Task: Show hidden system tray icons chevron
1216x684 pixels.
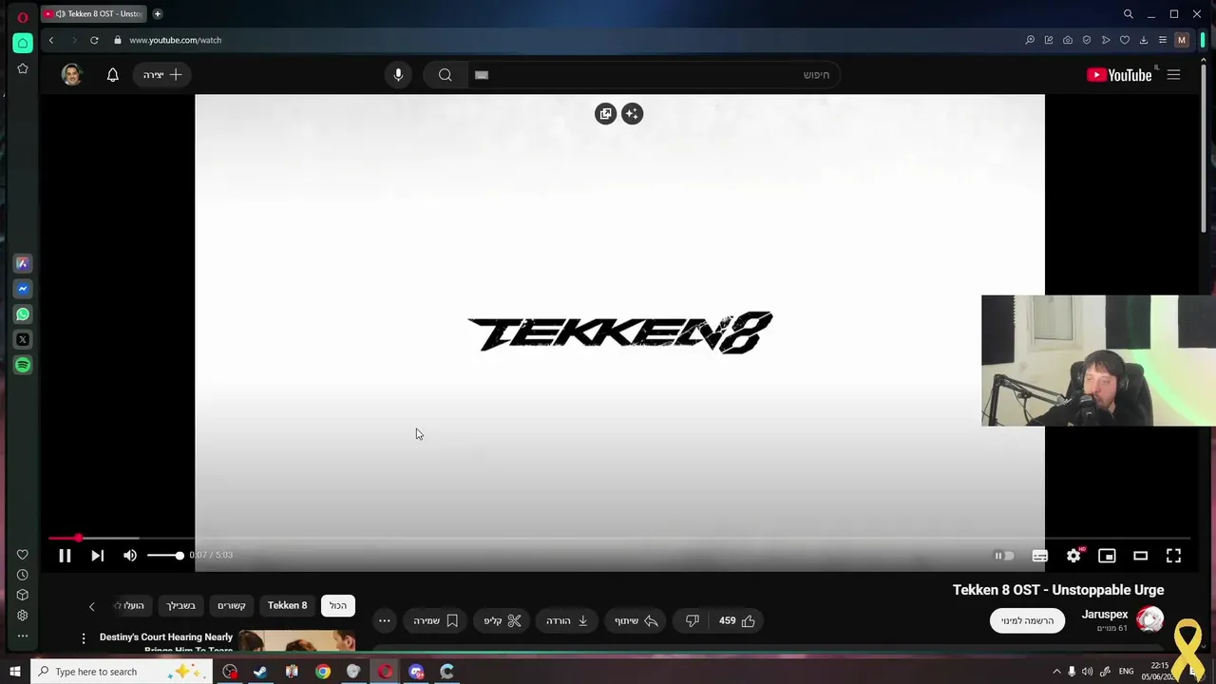Action: (1056, 672)
